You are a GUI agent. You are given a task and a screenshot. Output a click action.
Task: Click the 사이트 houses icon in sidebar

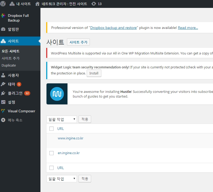coord(3,41)
